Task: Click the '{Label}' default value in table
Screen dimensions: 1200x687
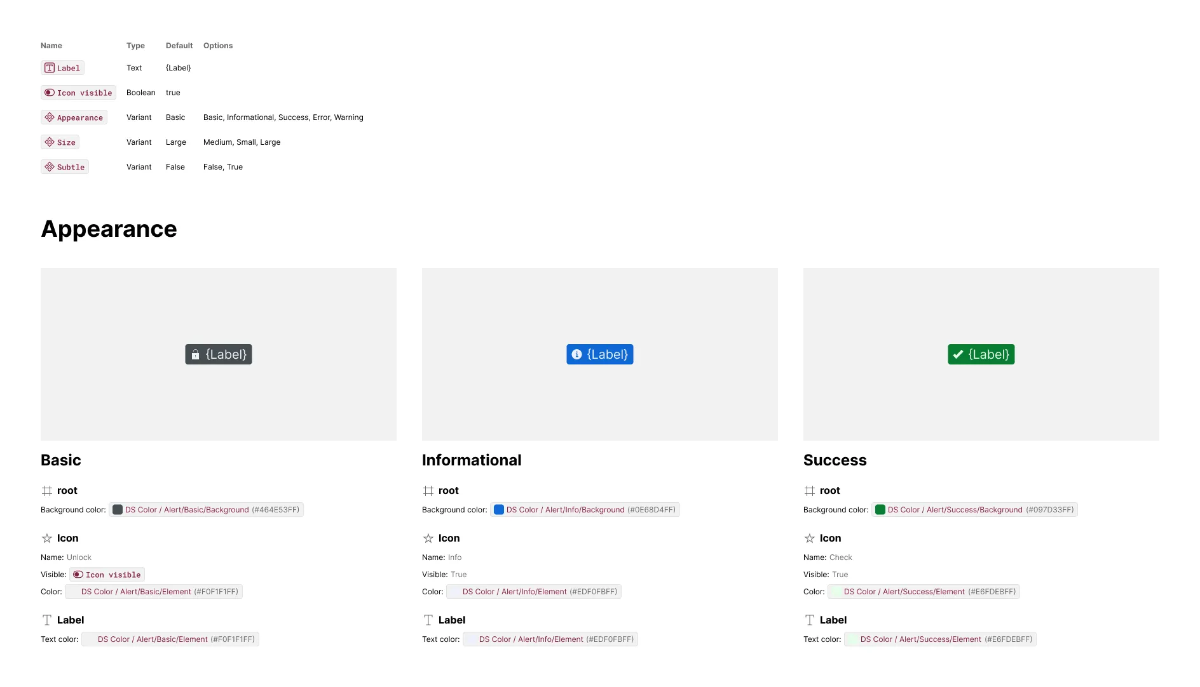Action: click(179, 68)
